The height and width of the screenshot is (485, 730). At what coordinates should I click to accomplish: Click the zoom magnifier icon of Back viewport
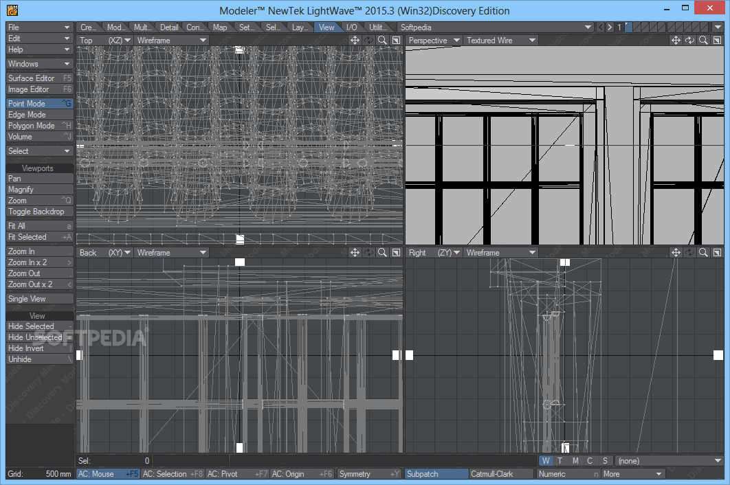point(382,252)
